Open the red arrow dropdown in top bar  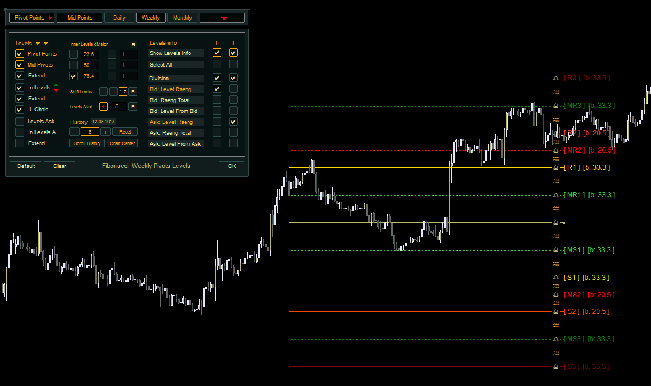pyautogui.click(x=224, y=18)
